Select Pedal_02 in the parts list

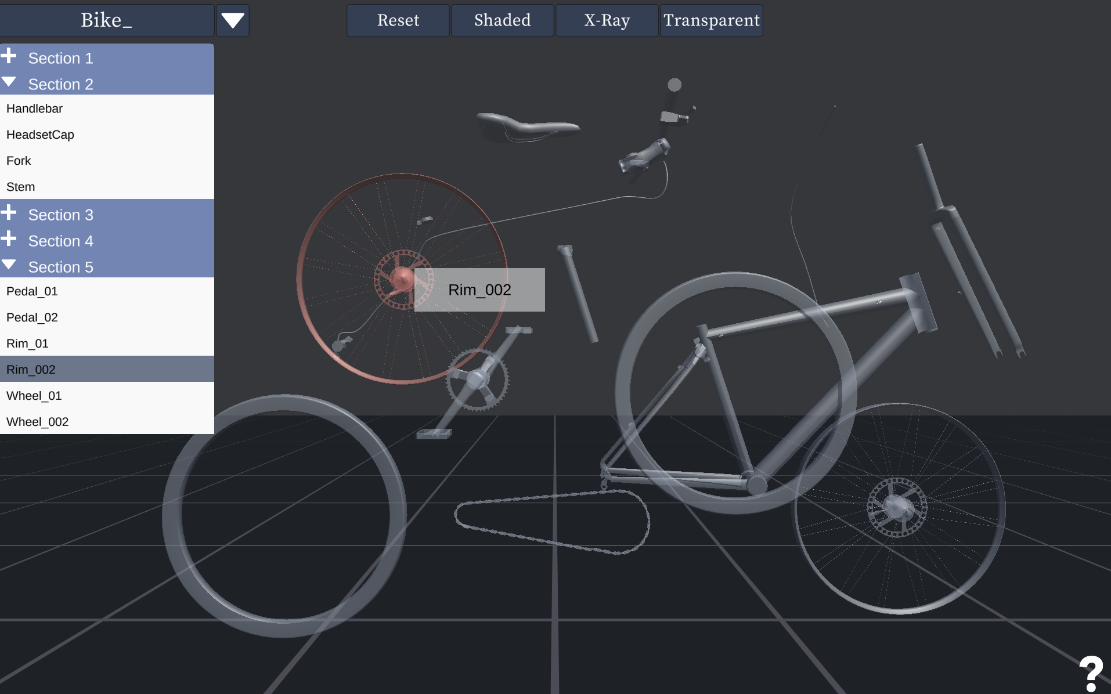pos(107,317)
